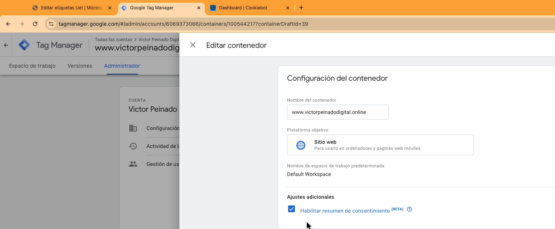Open Versiones tab
The height and width of the screenshot is (229, 555).
coord(80,66)
